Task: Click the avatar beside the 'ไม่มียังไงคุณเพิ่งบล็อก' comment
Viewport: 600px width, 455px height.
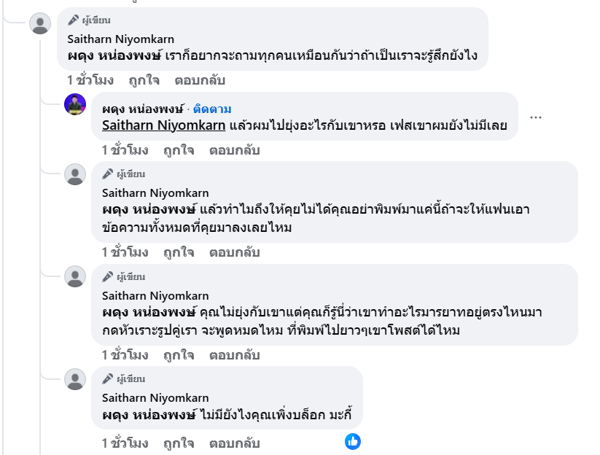Action: (75, 378)
